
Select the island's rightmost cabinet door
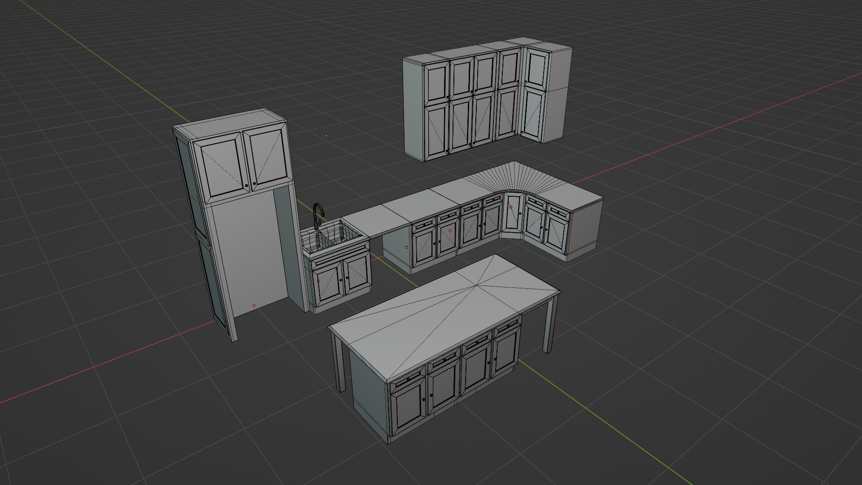[506, 353]
